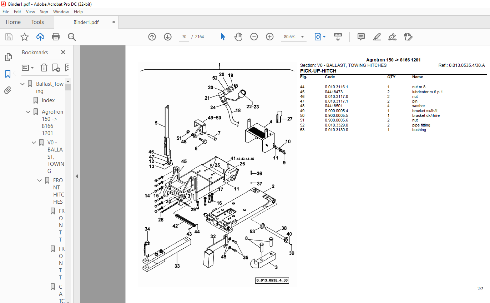The image size is (490, 303).
Task: Zoom in with the plus button
Action: (x=270, y=37)
